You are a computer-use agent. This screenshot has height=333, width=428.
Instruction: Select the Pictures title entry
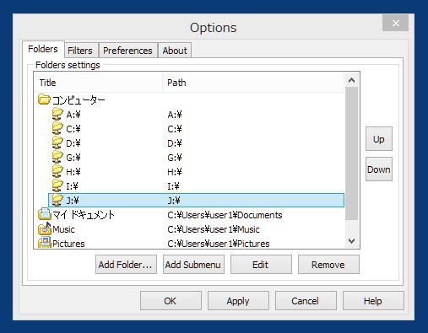click(68, 244)
